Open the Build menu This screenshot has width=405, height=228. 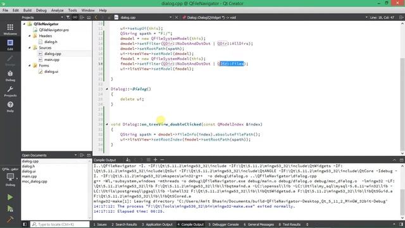point(27,10)
